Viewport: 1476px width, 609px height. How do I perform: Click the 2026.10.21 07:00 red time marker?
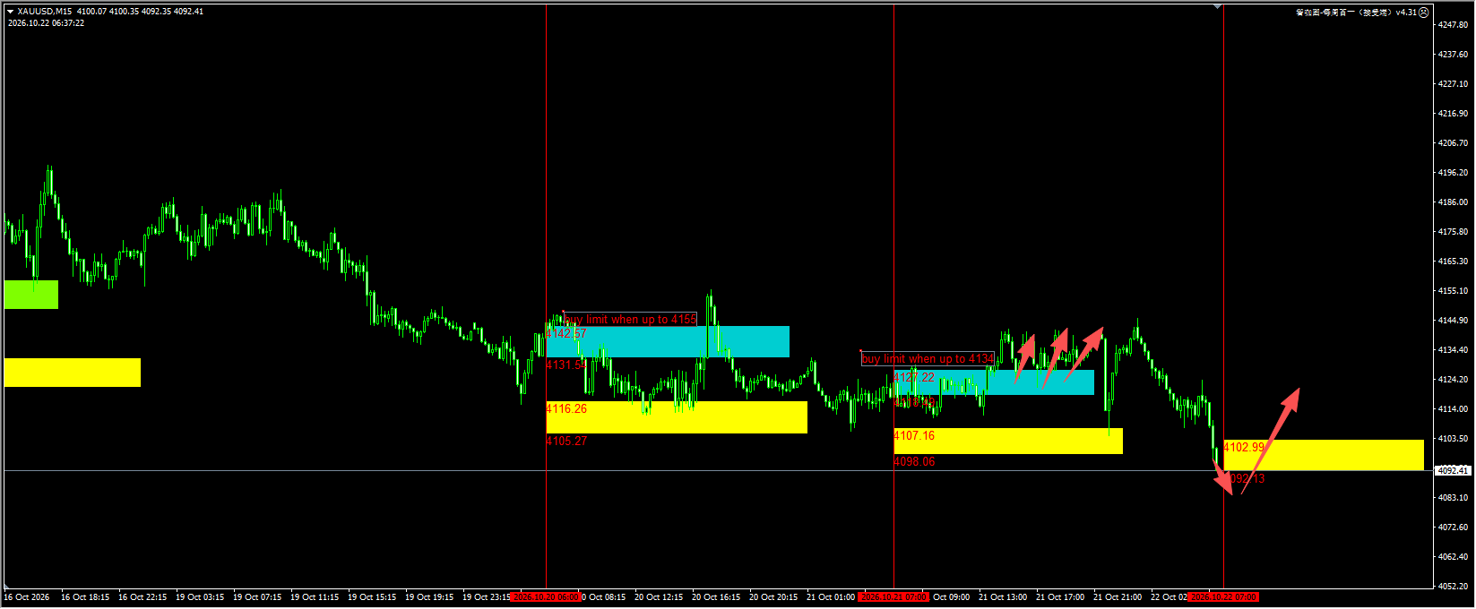(894, 597)
